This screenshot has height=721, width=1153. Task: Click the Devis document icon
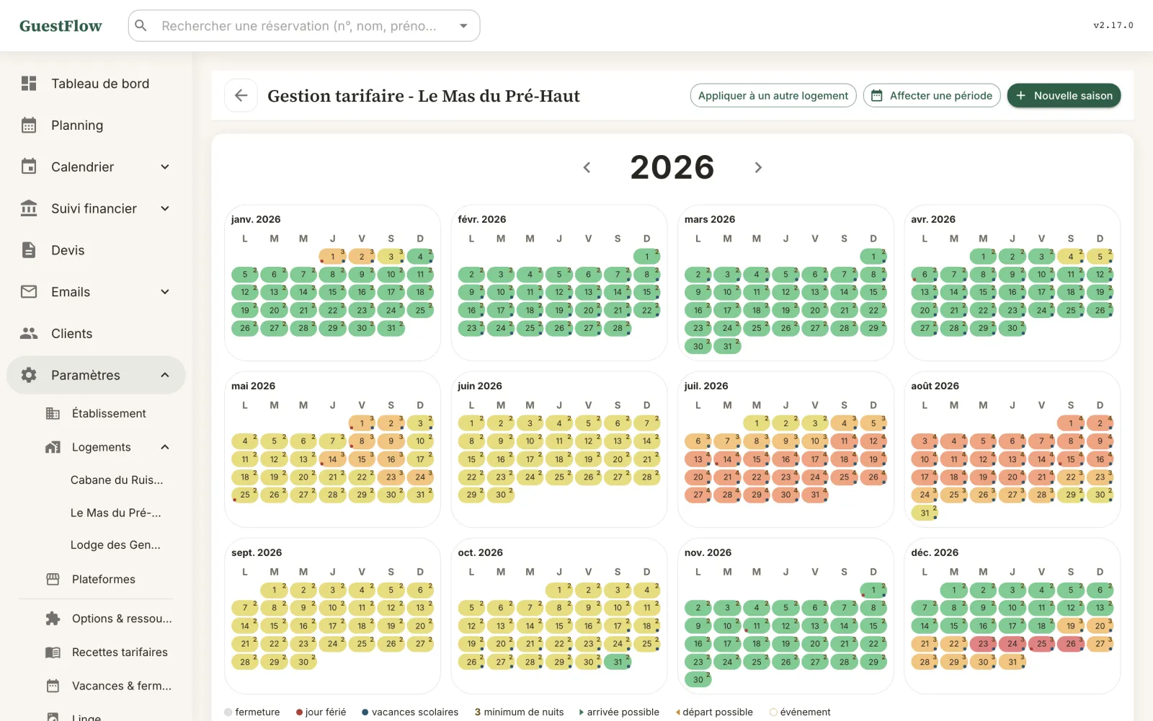(29, 250)
